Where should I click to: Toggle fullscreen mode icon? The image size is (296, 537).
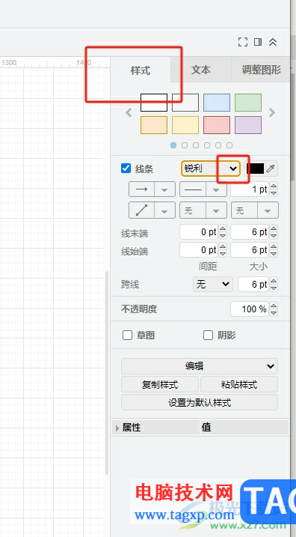tap(243, 42)
